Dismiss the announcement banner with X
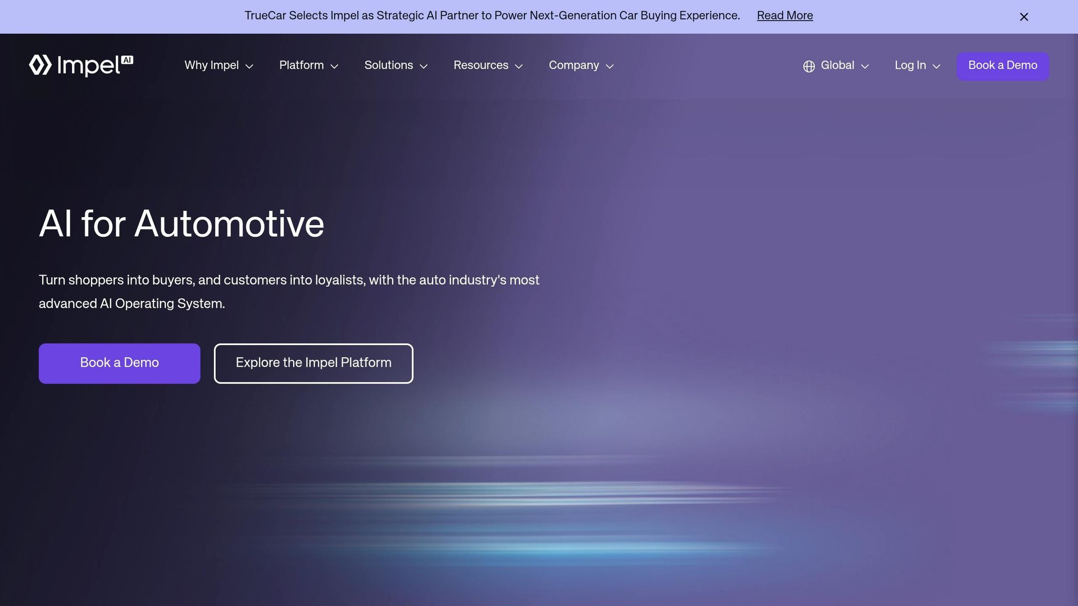Screen dimensions: 1078x606 click(1024, 17)
